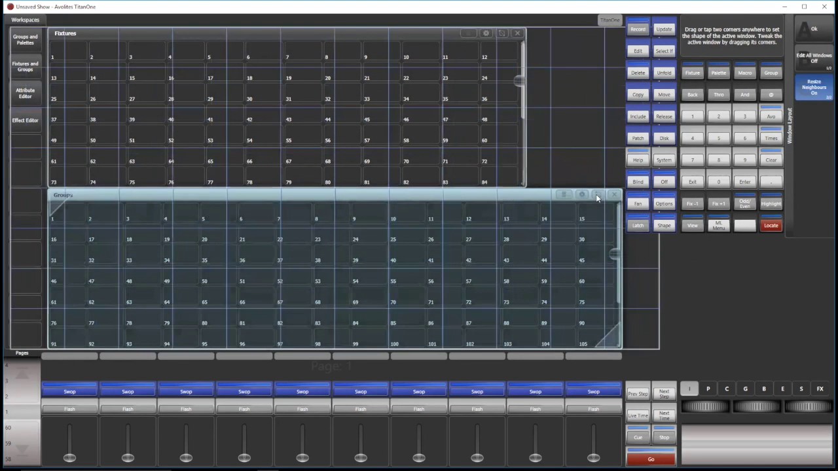Toggle the Latch button
Image resolution: width=838 pixels, height=471 pixels.
click(638, 225)
